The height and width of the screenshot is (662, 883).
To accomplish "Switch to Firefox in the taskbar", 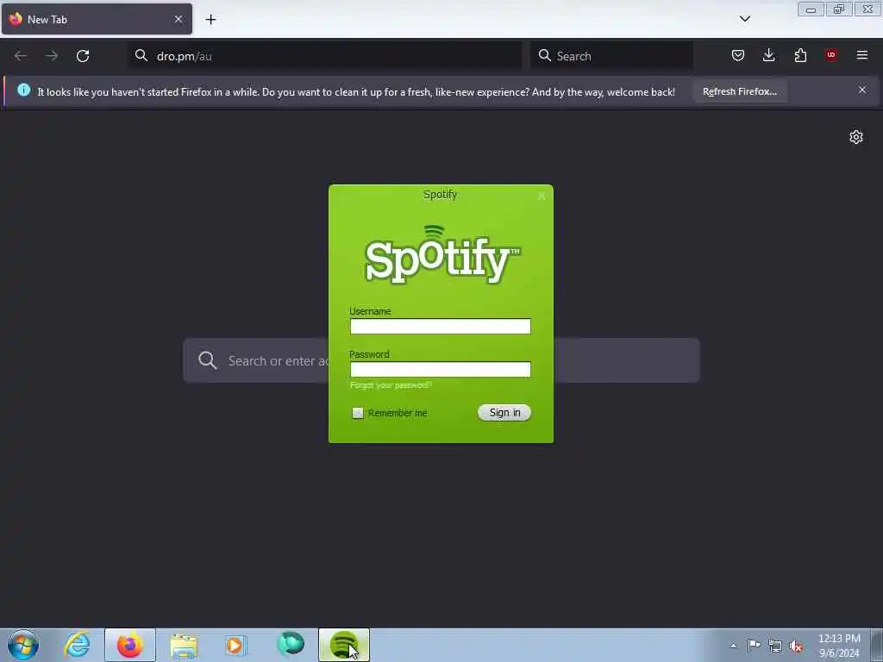I will tap(130, 645).
